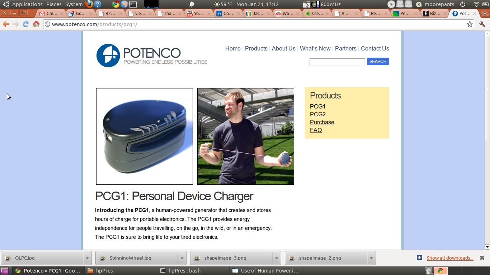Close the active Potenco tab
490x275 pixels.
[475, 14]
